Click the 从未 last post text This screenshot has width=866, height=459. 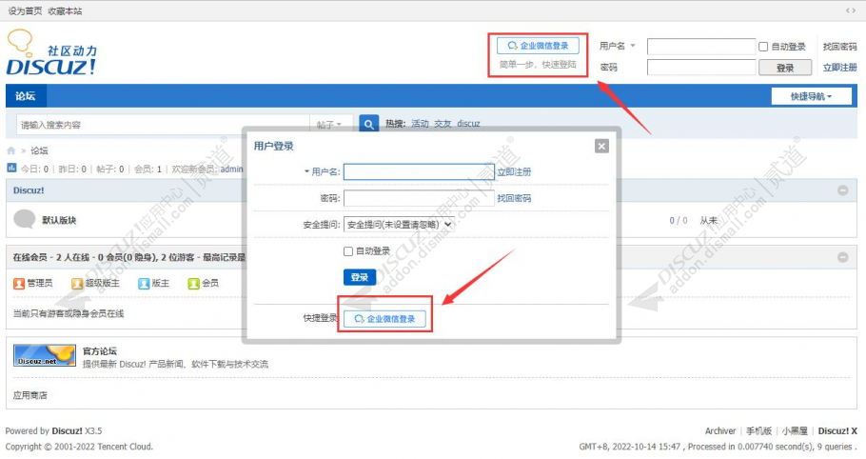click(x=709, y=220)
